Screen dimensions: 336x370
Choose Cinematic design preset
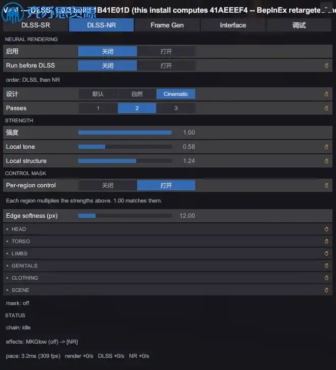click(x=176, y=94)
